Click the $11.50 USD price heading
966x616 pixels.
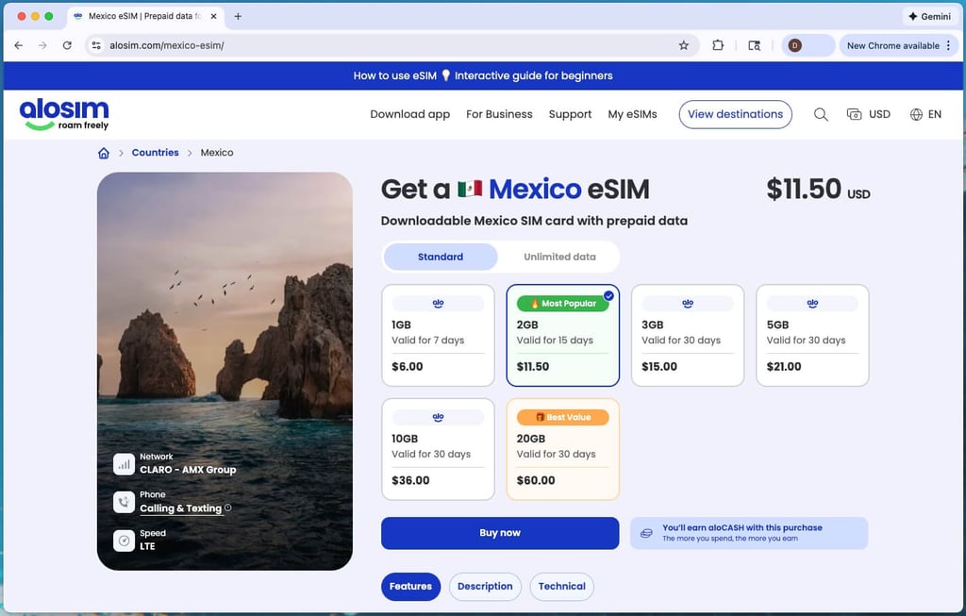tap(818, 189)
